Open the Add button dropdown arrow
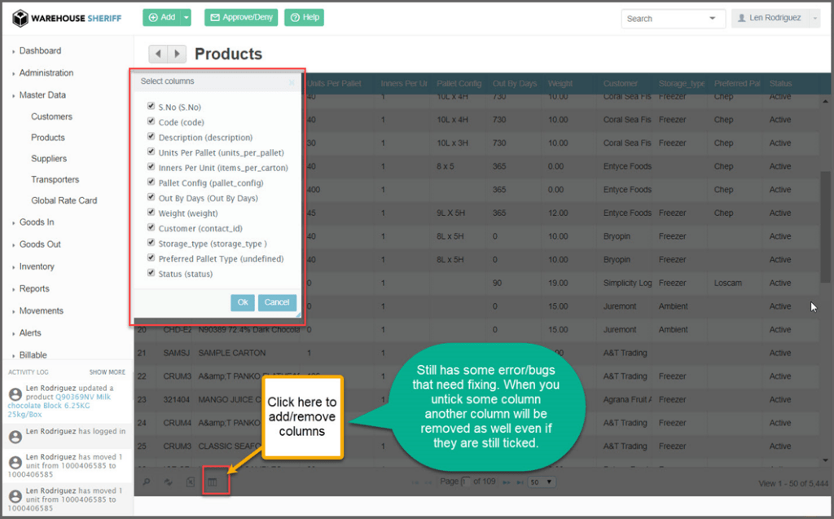This screenshot has width=834, height=519. click(x=187, y=17)
